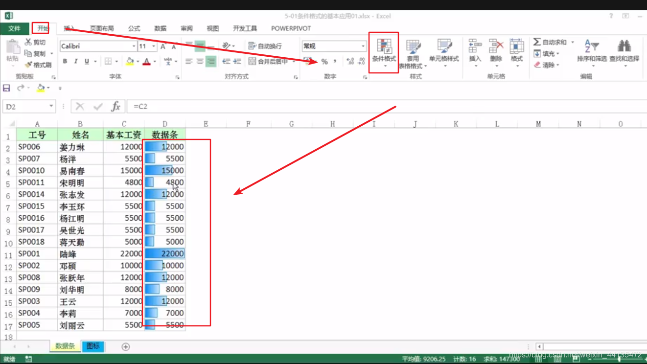Toggle middle vertical alignment
Image resolution: width=647 pixels, height=364 pixels.
[200, 46]
